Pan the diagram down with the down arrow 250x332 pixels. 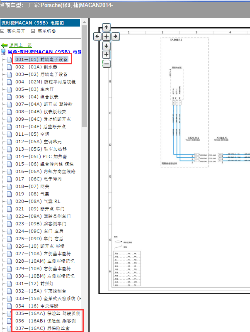106,46
